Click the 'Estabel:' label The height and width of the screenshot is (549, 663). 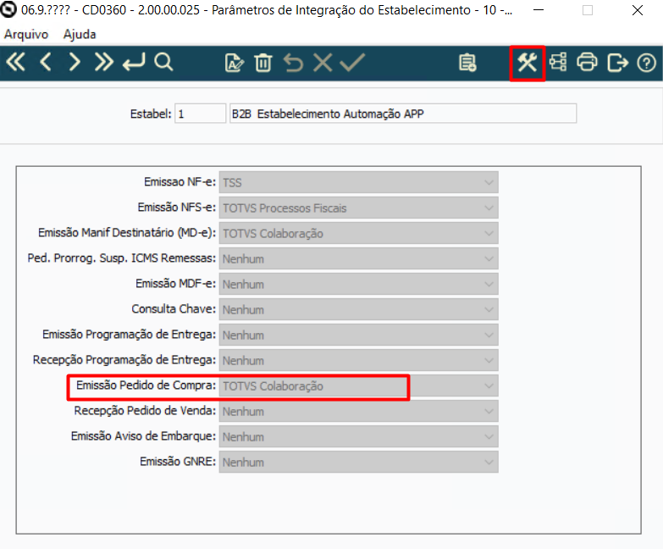click(x=151, y=114)
